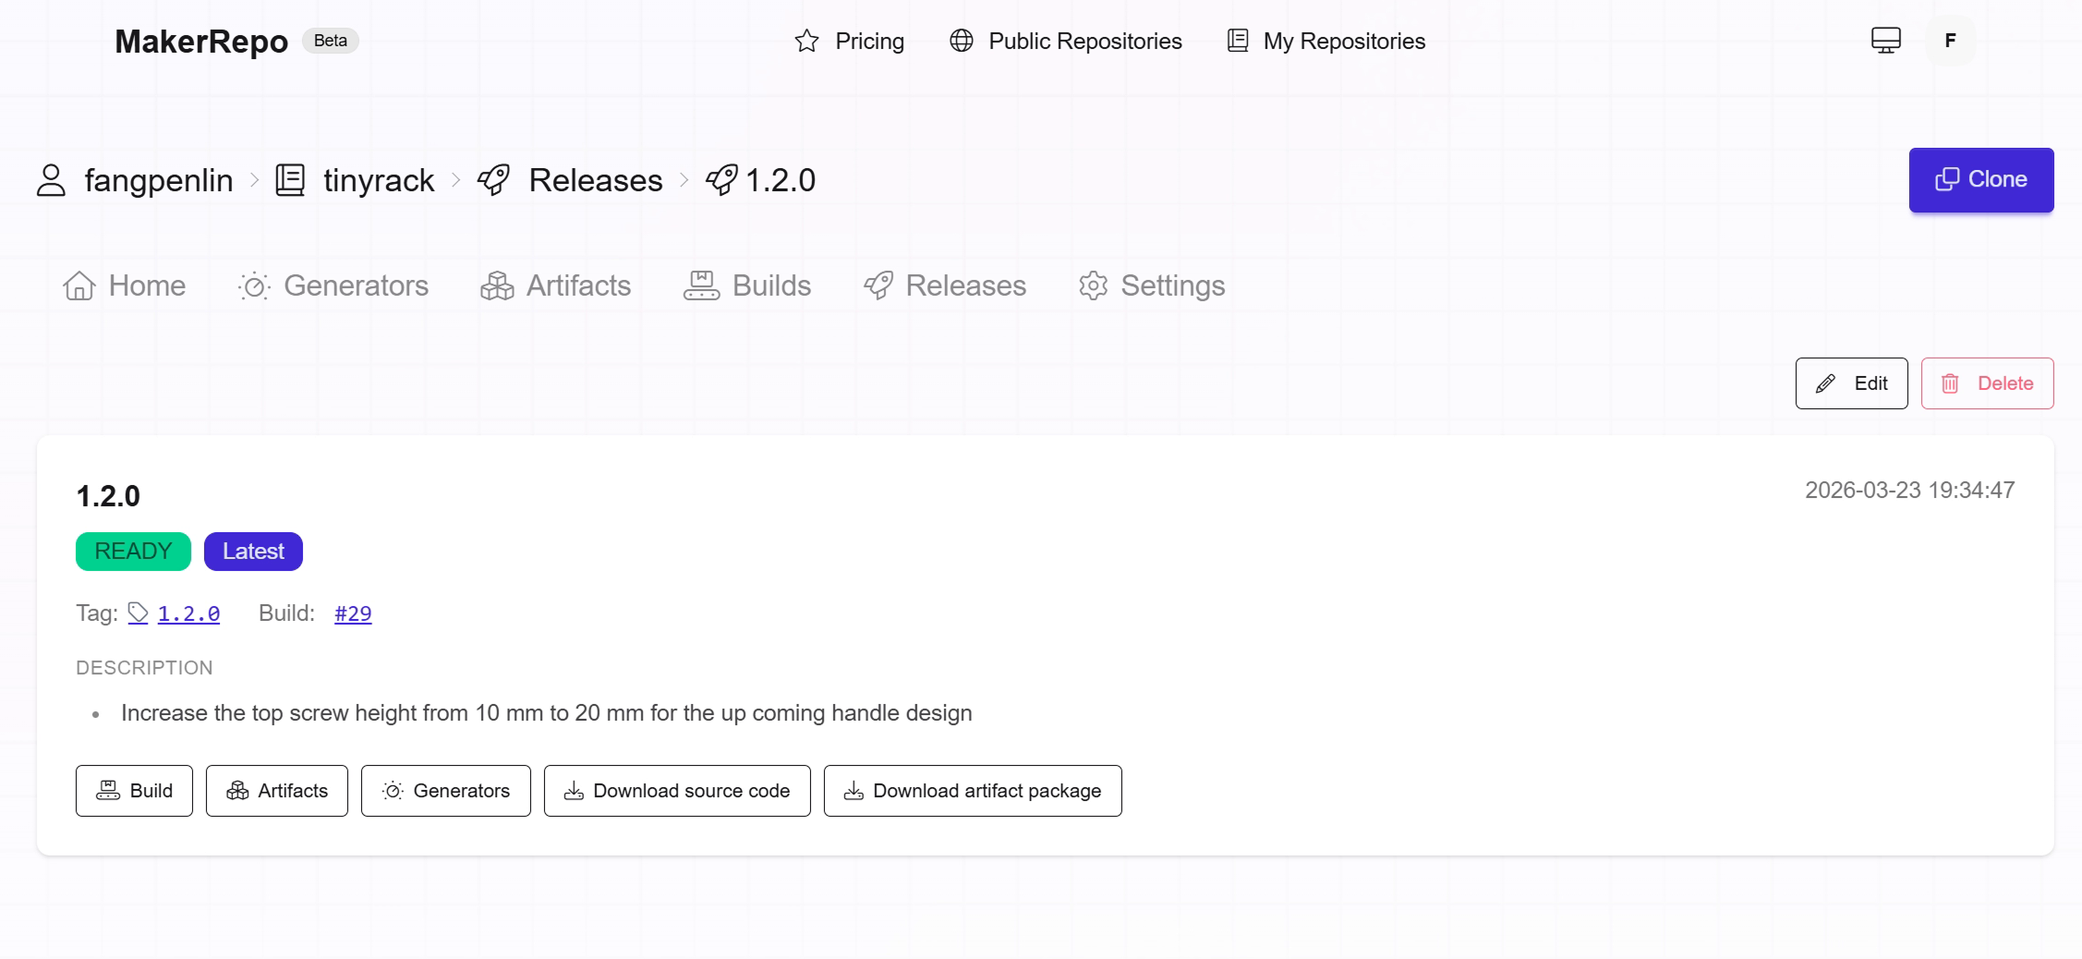Click the rocket icon before 1.2.0 breadcrumb
2082x959 pixels.
[x=720, y=180]
